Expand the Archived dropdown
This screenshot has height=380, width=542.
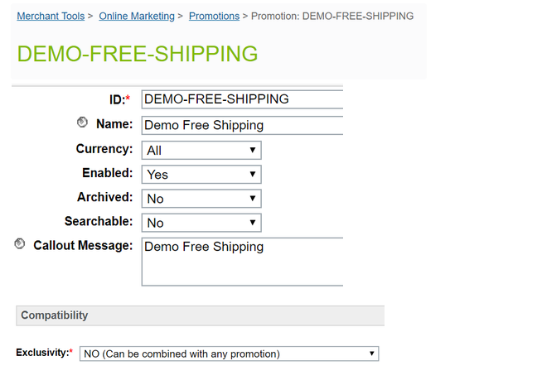201,199
